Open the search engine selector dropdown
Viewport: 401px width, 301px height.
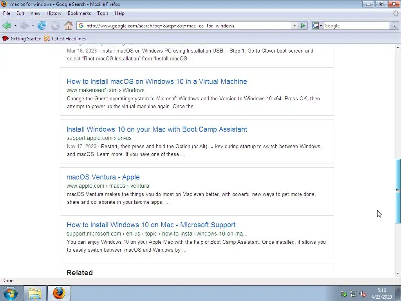tap(317, 25)
